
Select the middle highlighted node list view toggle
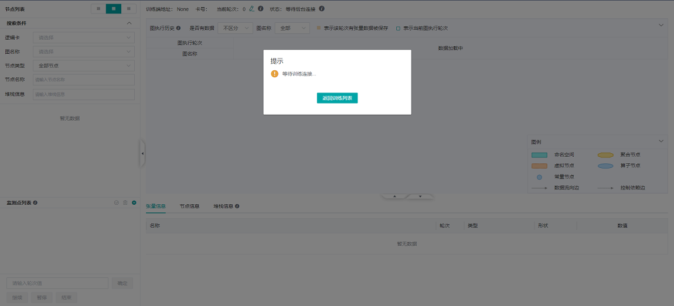(x=114, y=9)
